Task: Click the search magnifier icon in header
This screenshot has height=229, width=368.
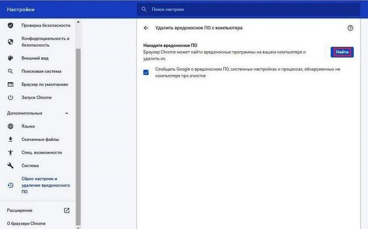Action: coord(144,9)
